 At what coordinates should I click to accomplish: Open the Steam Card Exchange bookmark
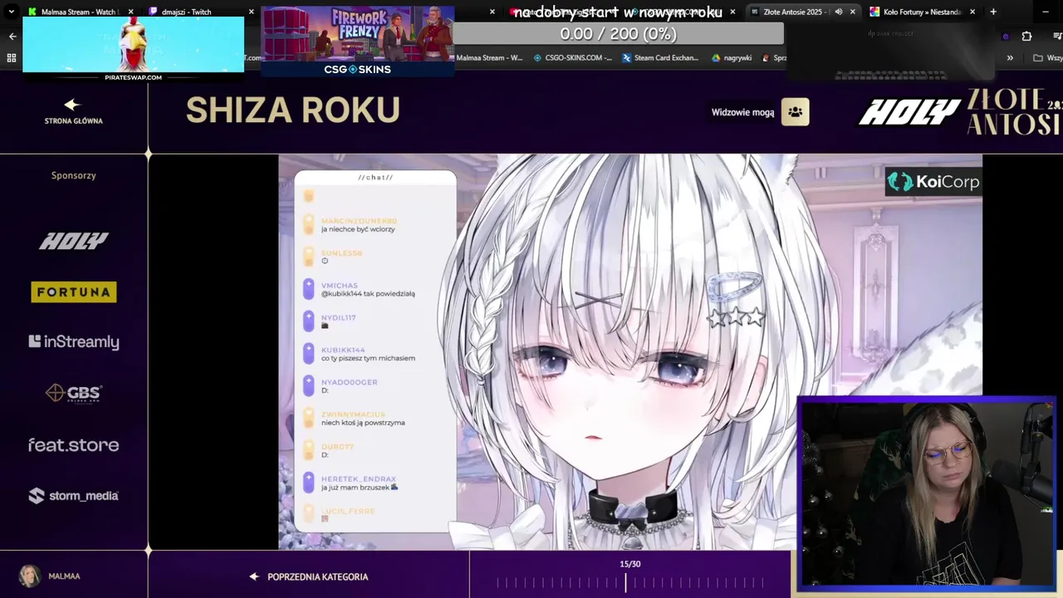point(659,58)
